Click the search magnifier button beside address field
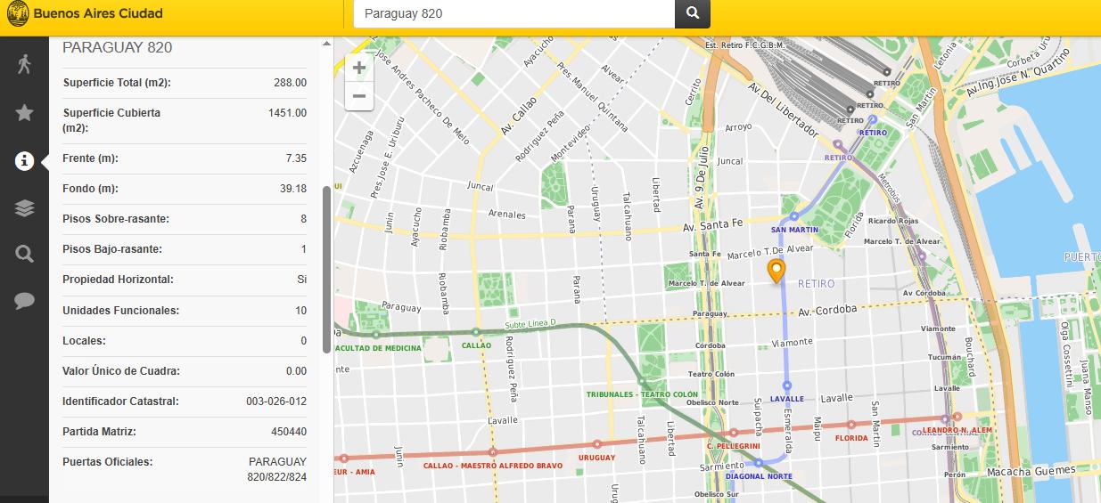The image size is (1101, 503). 692,13
